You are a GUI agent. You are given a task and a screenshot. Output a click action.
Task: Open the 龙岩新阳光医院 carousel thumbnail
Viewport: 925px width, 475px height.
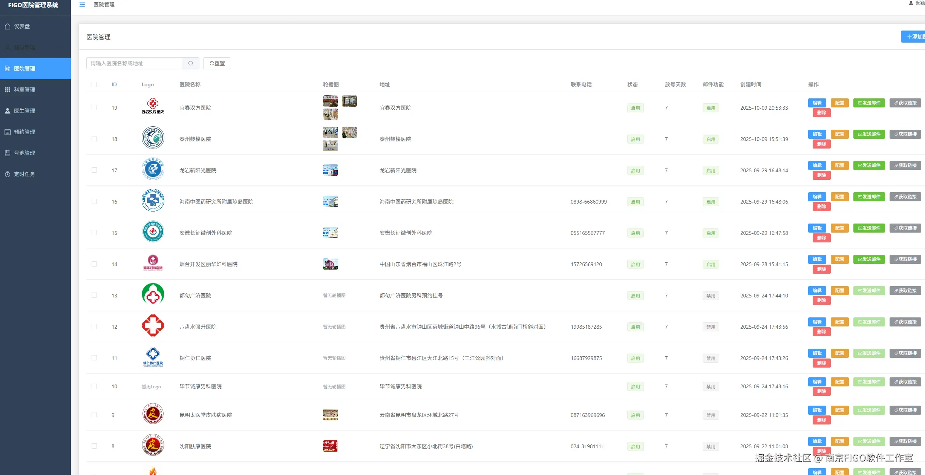click(330, 170)
